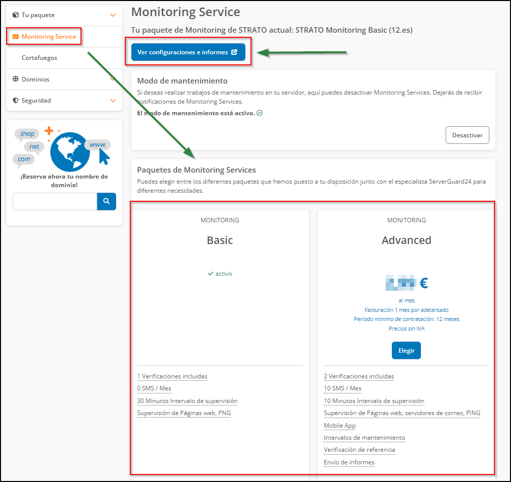Click the magnifier search icon for domain lookup

[x=106, y=201]
